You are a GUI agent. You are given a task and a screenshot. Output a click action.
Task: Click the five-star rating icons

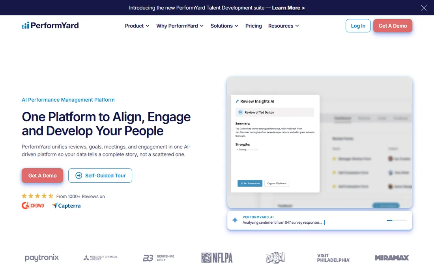click(37, 196)
